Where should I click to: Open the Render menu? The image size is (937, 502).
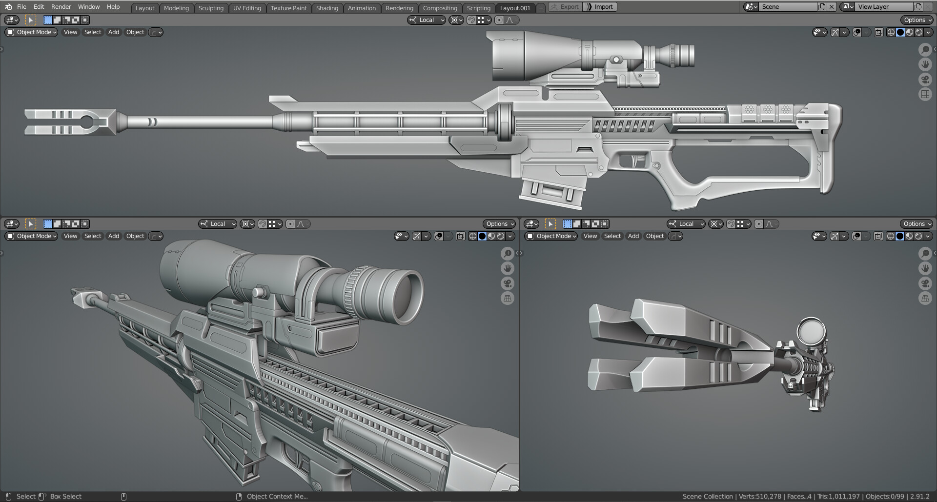[x=61, y=6]
